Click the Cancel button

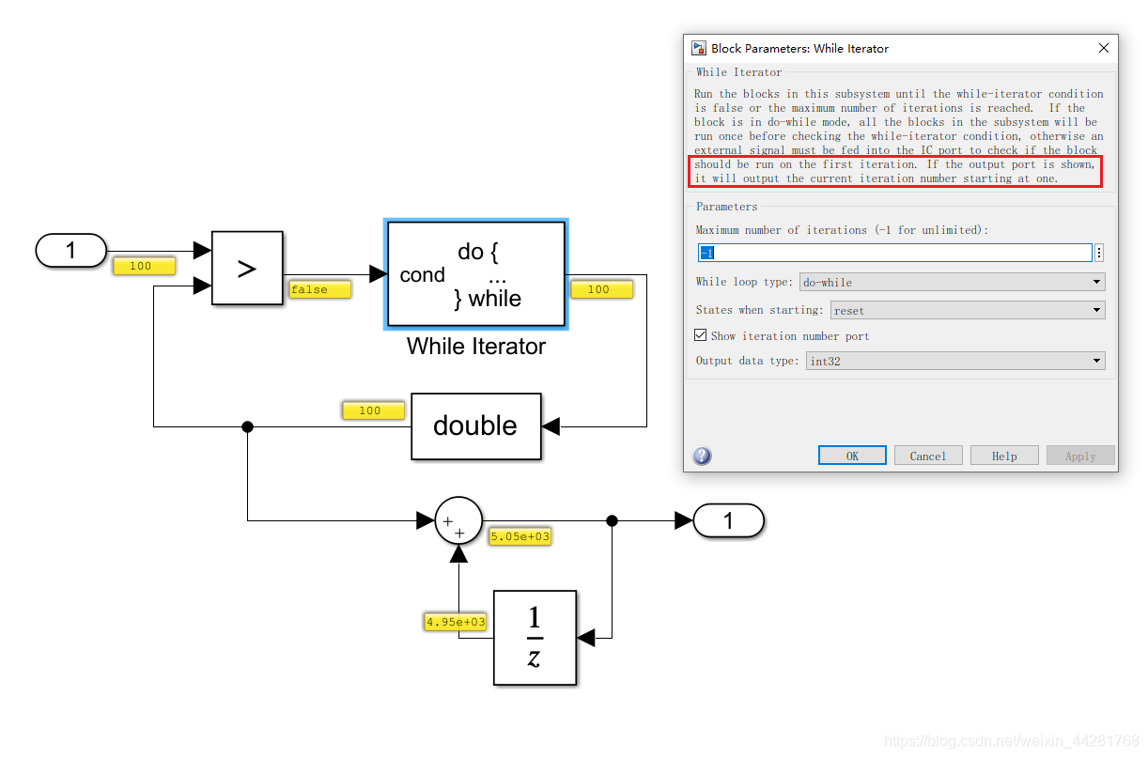(928, 455)
